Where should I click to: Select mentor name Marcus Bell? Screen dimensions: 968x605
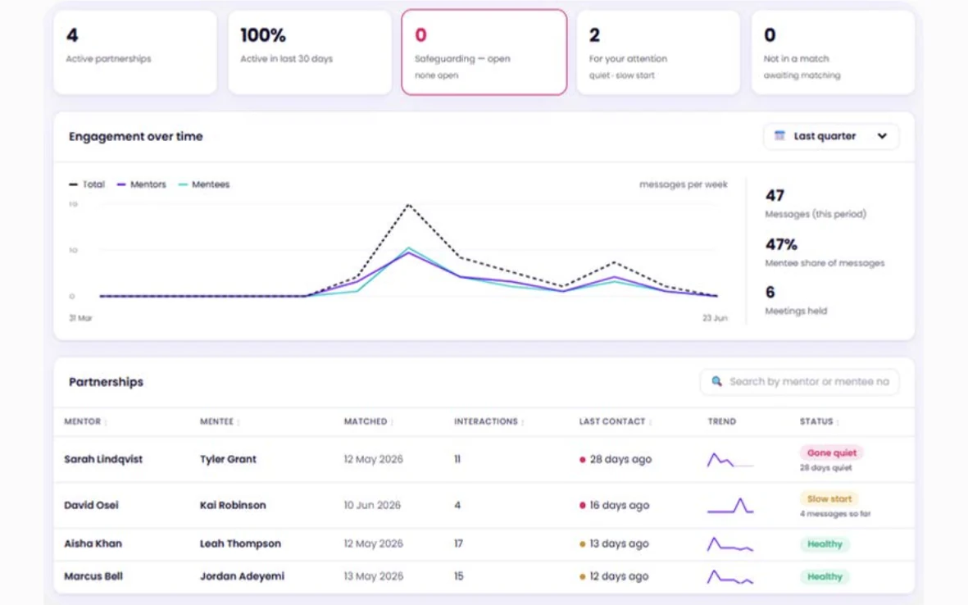point(93,576)
